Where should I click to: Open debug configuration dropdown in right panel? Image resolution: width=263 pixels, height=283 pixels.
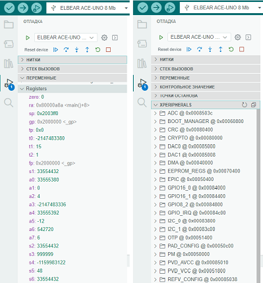coord(199,37)
